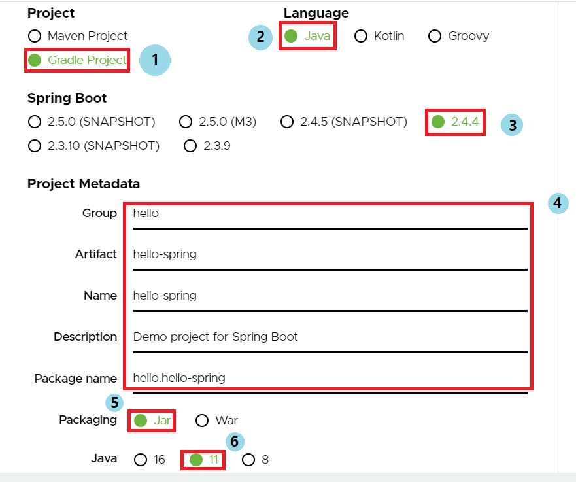Image resolution: width=576 pixels, height=482 pixels.
Task: Click the Project Metadata heading
Action: click(84, 184)
